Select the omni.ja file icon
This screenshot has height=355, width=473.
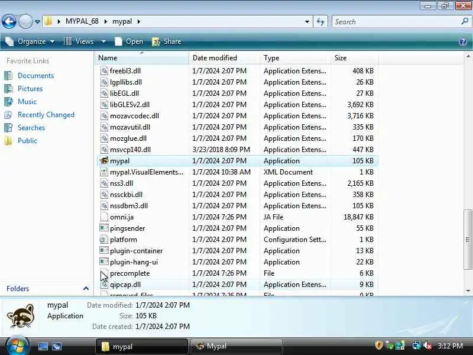point(104,217)
